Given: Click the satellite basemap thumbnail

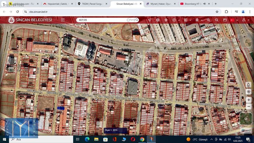Looking at the screenshot, I should click(245, 118).
